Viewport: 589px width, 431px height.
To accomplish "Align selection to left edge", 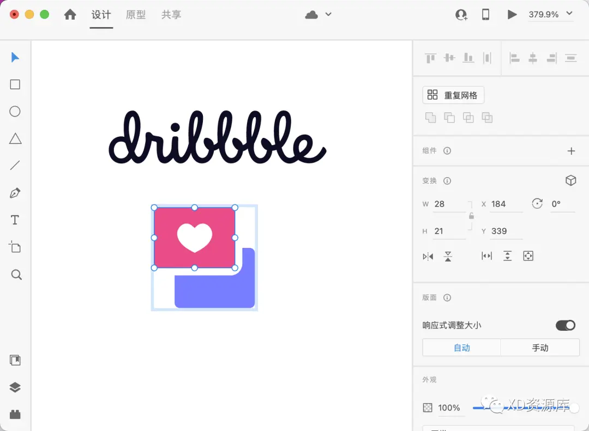I will point(515,58).
